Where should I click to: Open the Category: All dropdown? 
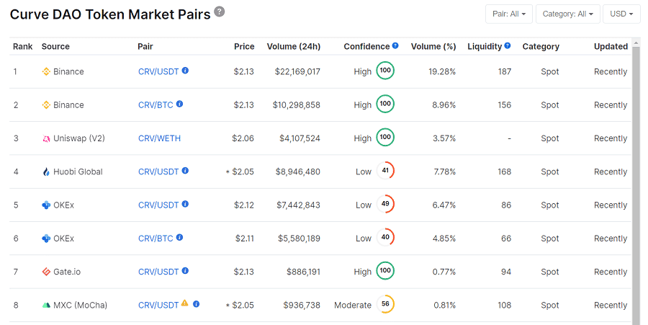point(568,14)
